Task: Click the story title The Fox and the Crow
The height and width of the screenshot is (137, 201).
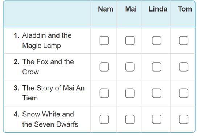Action: click(x=48, y=67)
